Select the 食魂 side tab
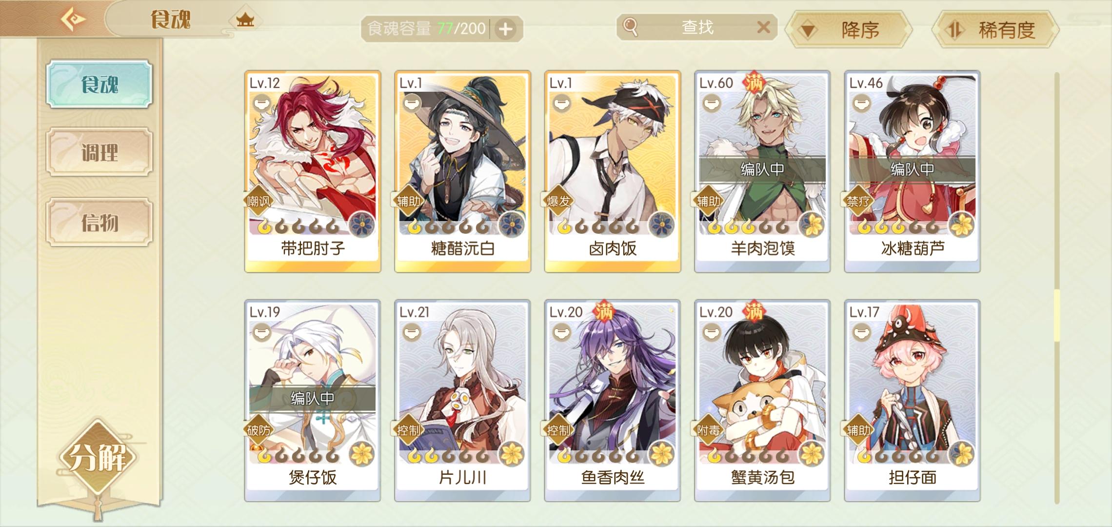 point(99,84)
